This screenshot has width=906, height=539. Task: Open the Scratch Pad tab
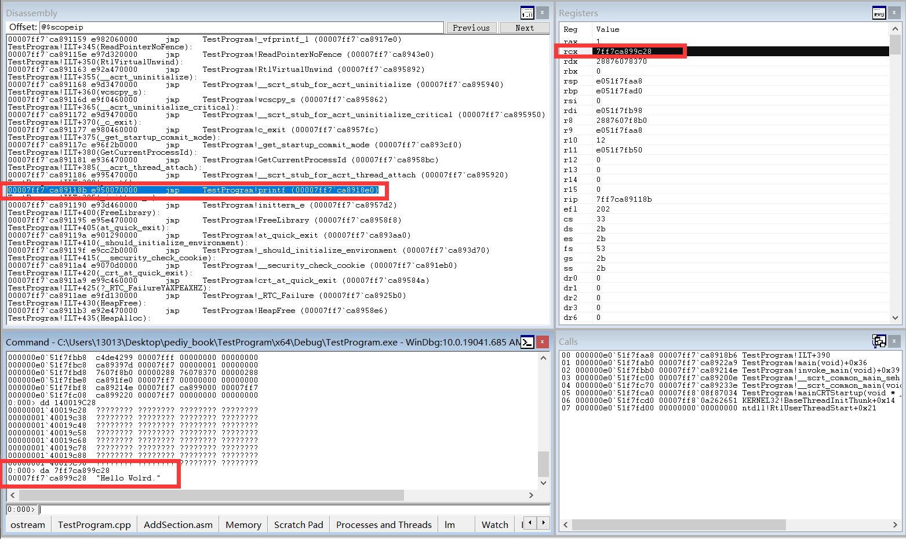click(299, 525)
